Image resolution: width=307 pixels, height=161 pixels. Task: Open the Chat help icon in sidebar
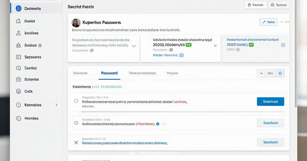[18, 68]
